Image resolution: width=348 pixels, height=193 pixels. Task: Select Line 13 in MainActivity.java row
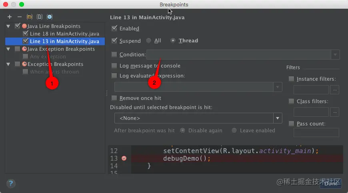[x=55, y=41]
